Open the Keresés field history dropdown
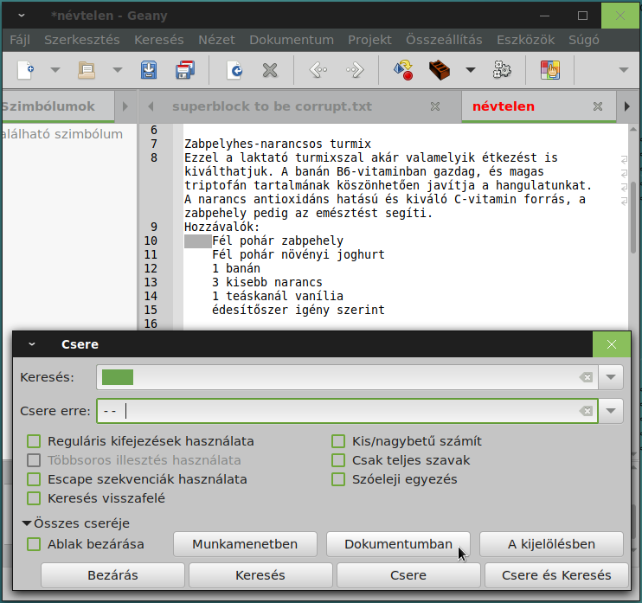 tap(611, 377)
